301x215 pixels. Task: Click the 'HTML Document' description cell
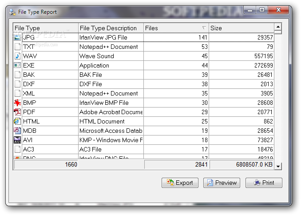111,121
